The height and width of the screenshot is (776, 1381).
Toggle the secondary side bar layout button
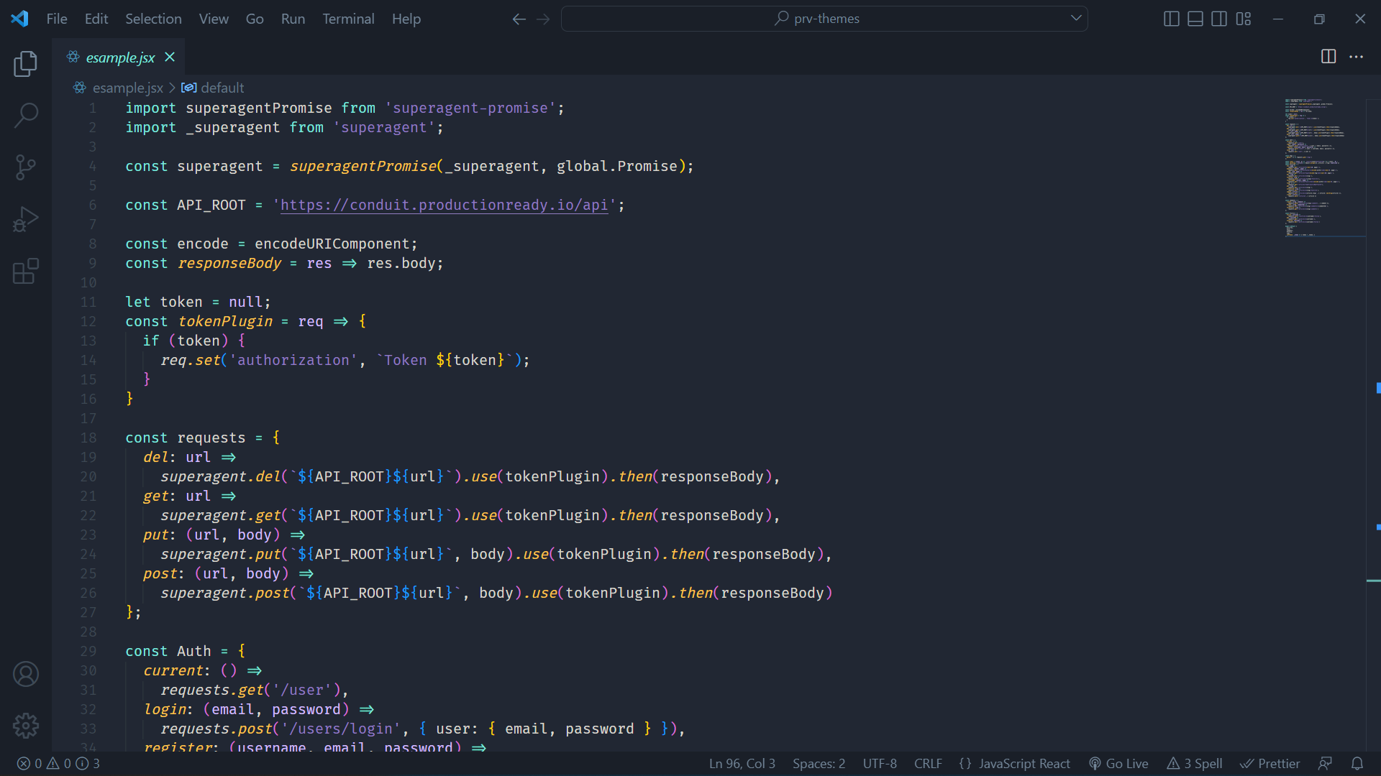[1219, 19]
